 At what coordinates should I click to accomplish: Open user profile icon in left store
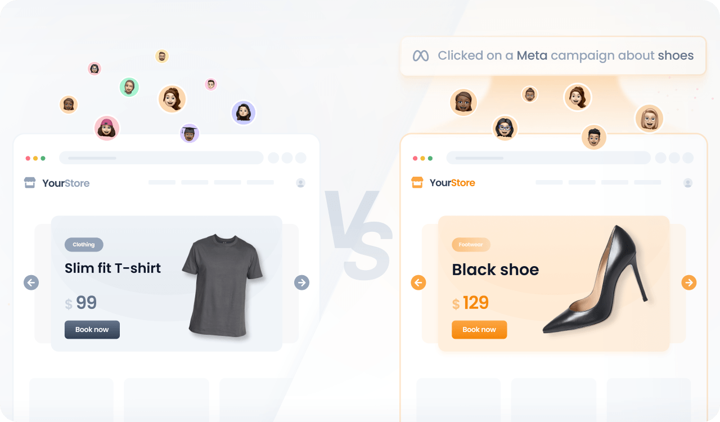300,183
